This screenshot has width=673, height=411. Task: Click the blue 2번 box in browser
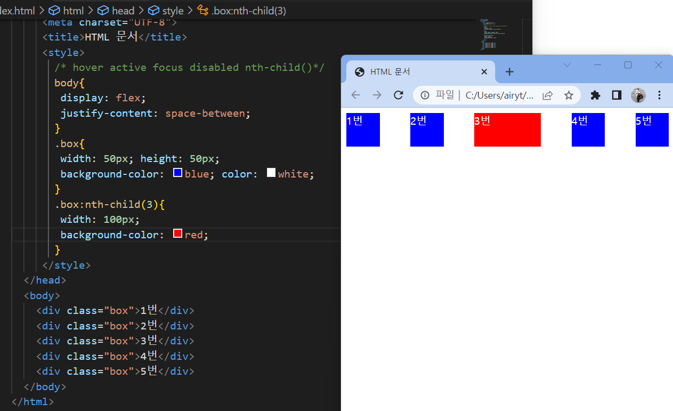coord(427,130)
